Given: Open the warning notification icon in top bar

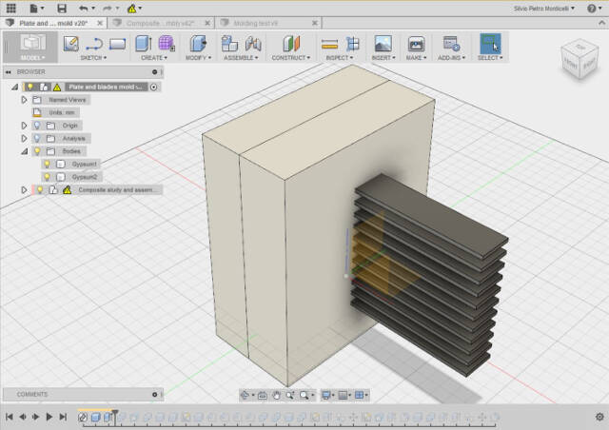Looking at the screenshot, I should coord(134,9).
